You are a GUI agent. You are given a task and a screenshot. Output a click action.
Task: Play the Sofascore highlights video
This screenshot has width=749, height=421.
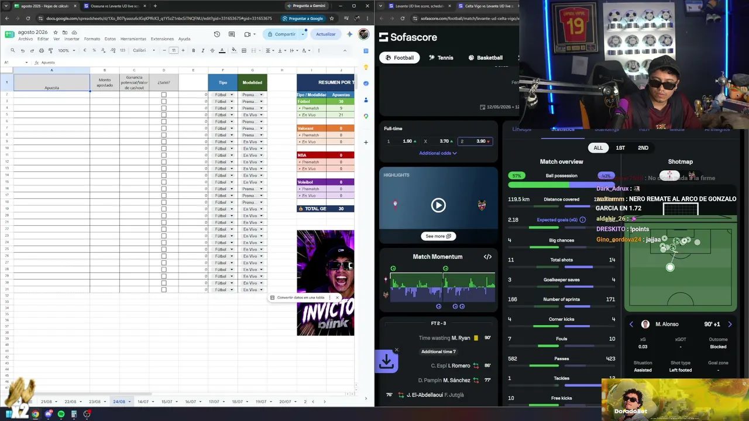[x=438, y=205]
